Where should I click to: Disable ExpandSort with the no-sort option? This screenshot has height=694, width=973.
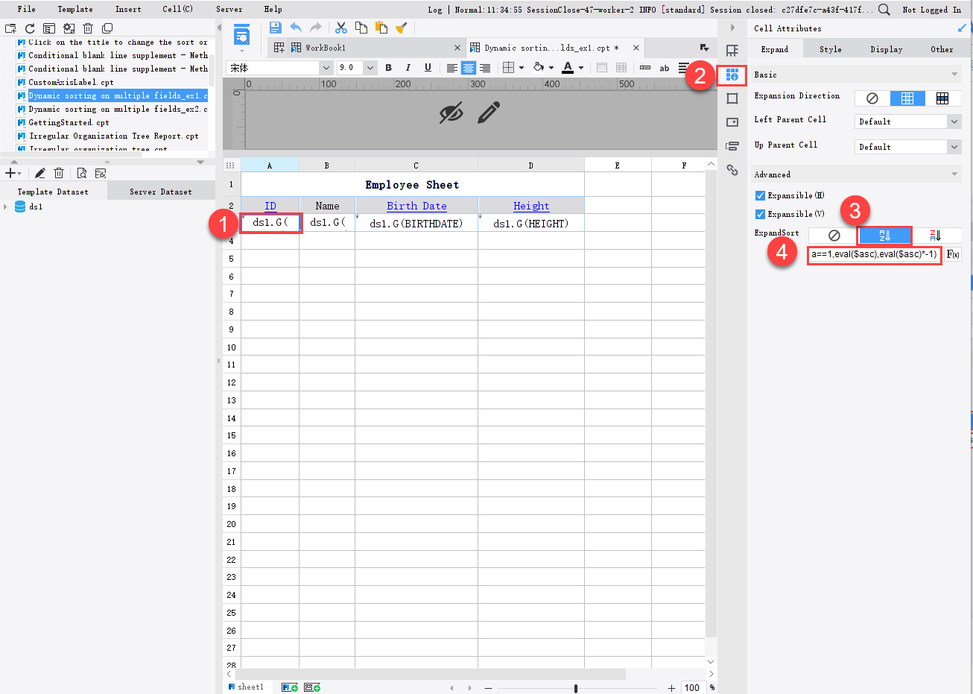coord(834,236)
